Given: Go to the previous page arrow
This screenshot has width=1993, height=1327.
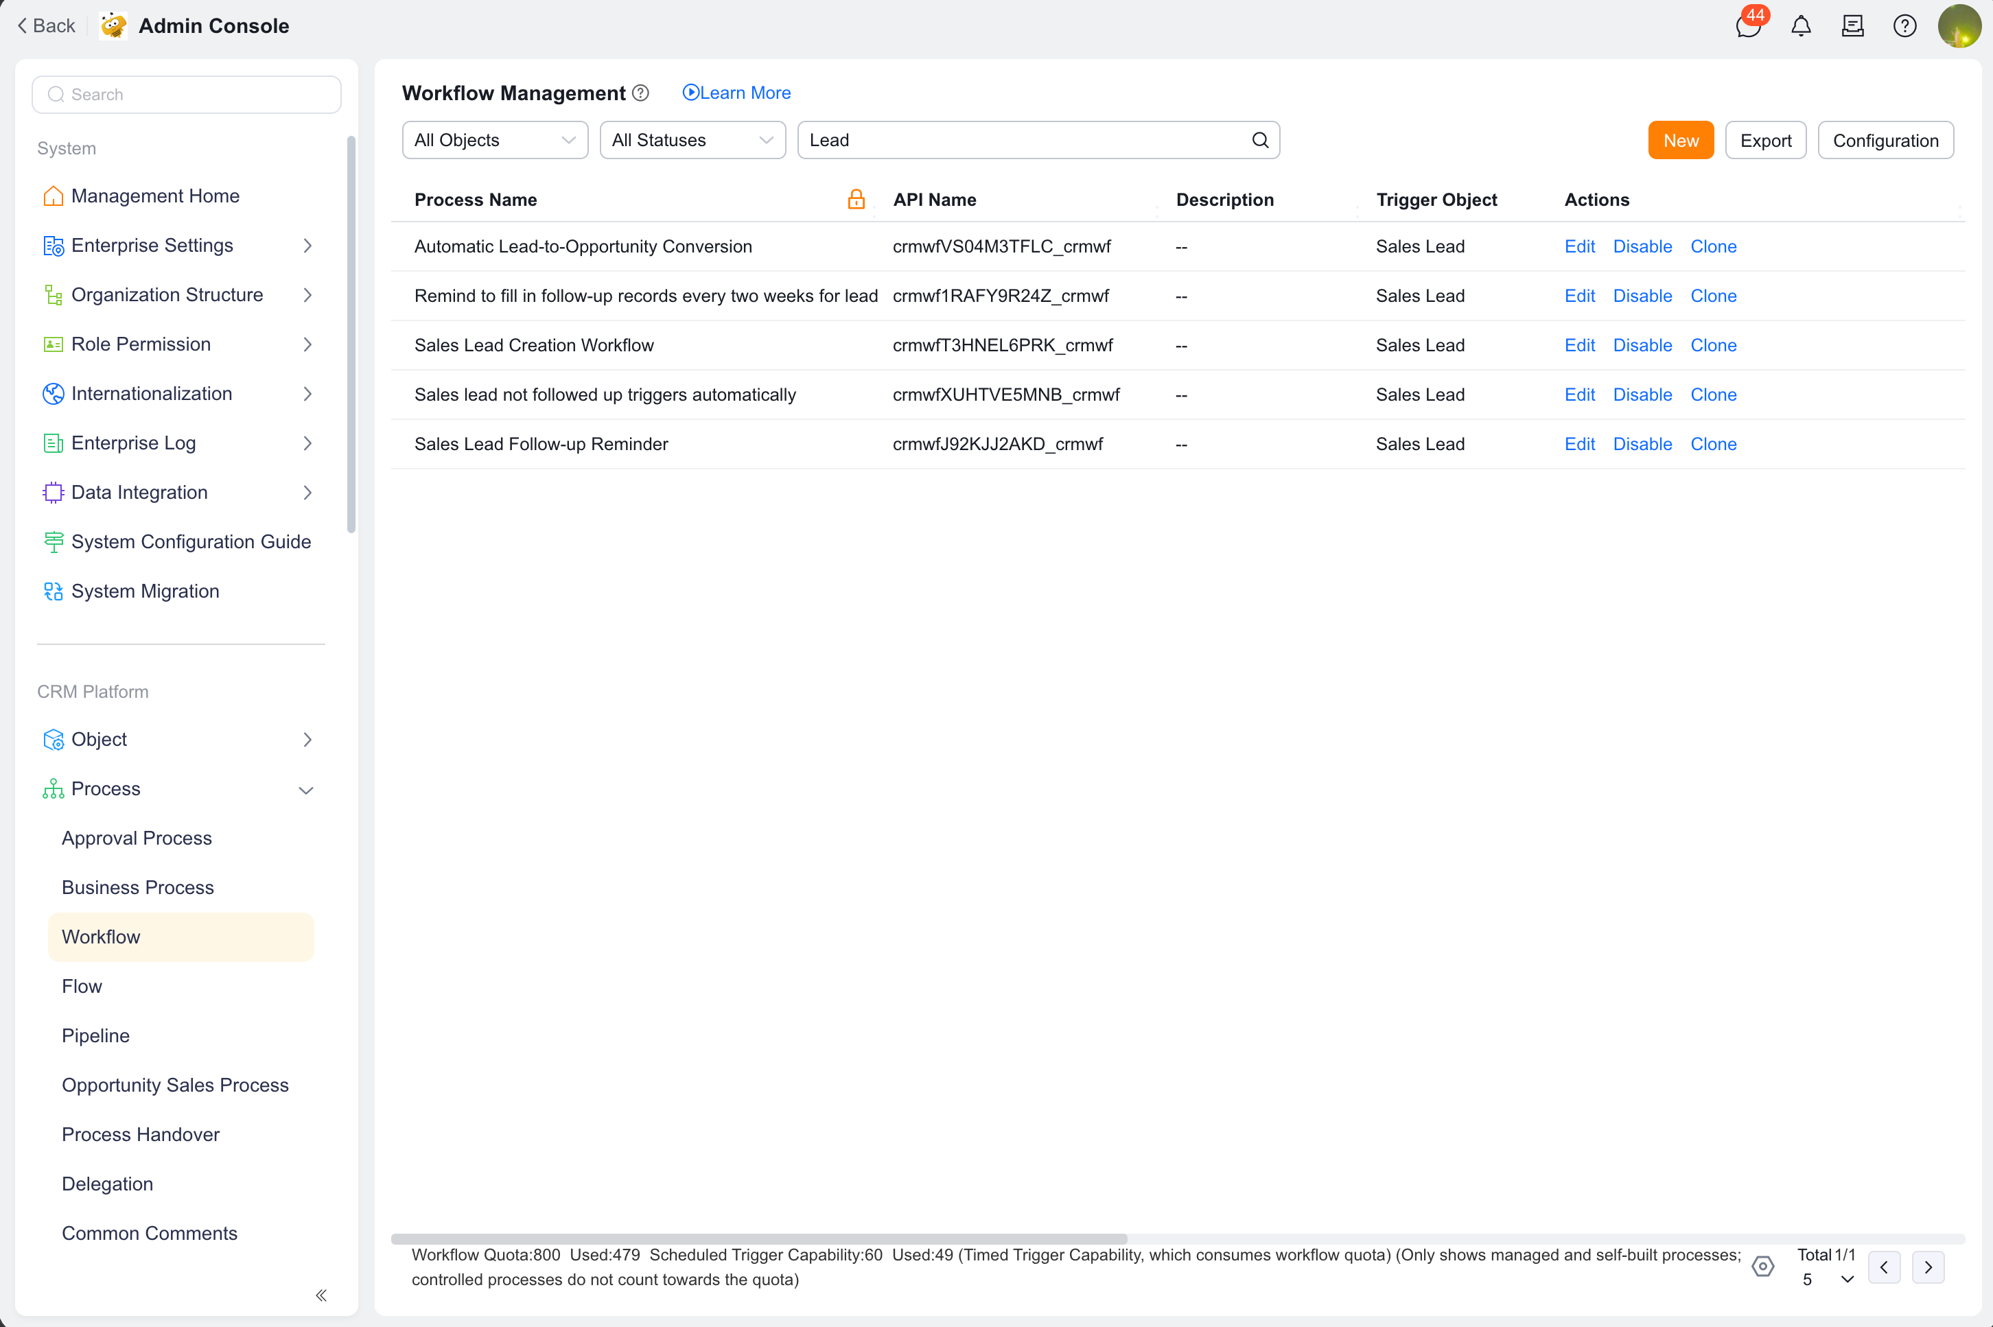Looking at the screenshot, I should (1885, 1267).
